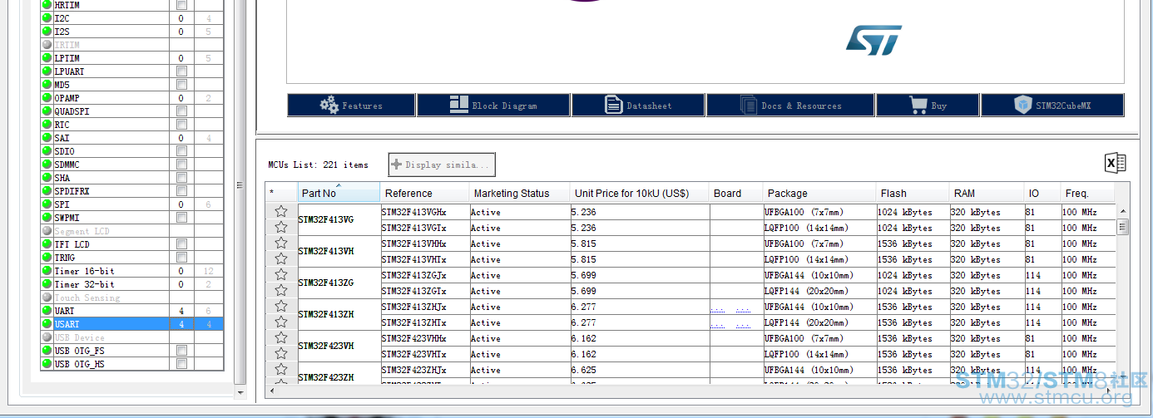The image size is (1153, 418).
Task: Sort by the Freq. column header
Action: [1087, 193]
